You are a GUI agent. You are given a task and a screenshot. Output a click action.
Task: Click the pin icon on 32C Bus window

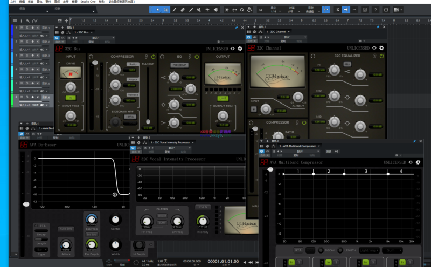pyautogui.click(x=237, y=28)
